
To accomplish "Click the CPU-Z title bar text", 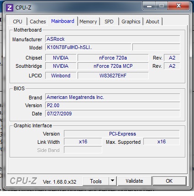I will point(23,8).
